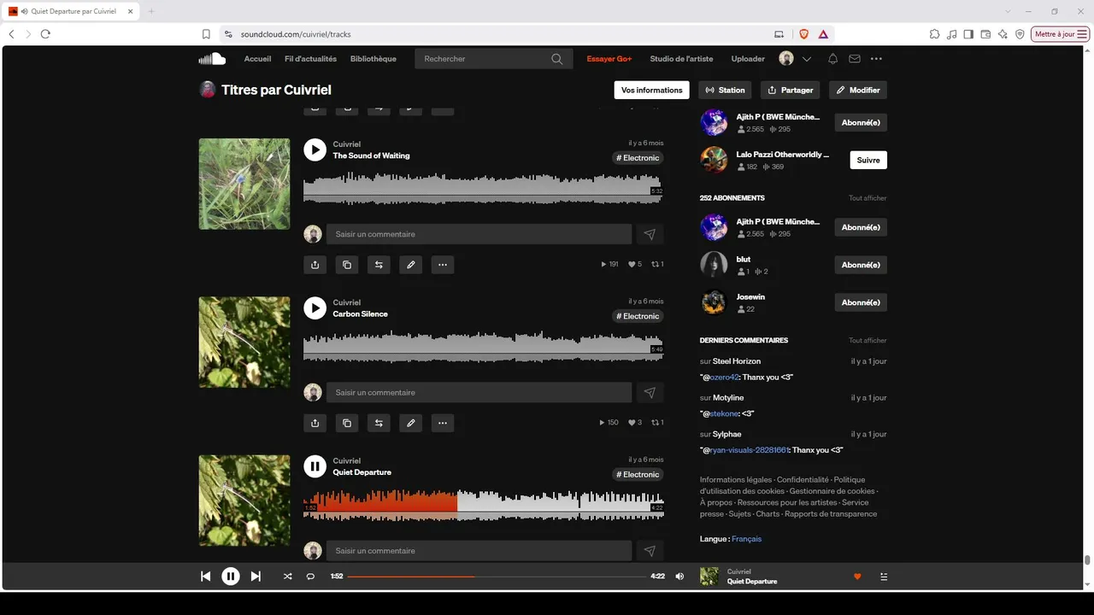The height and width of the screenshot is (615, 1094).
Task: Go to Accueil in navigation
Action: tap(257, 59)
